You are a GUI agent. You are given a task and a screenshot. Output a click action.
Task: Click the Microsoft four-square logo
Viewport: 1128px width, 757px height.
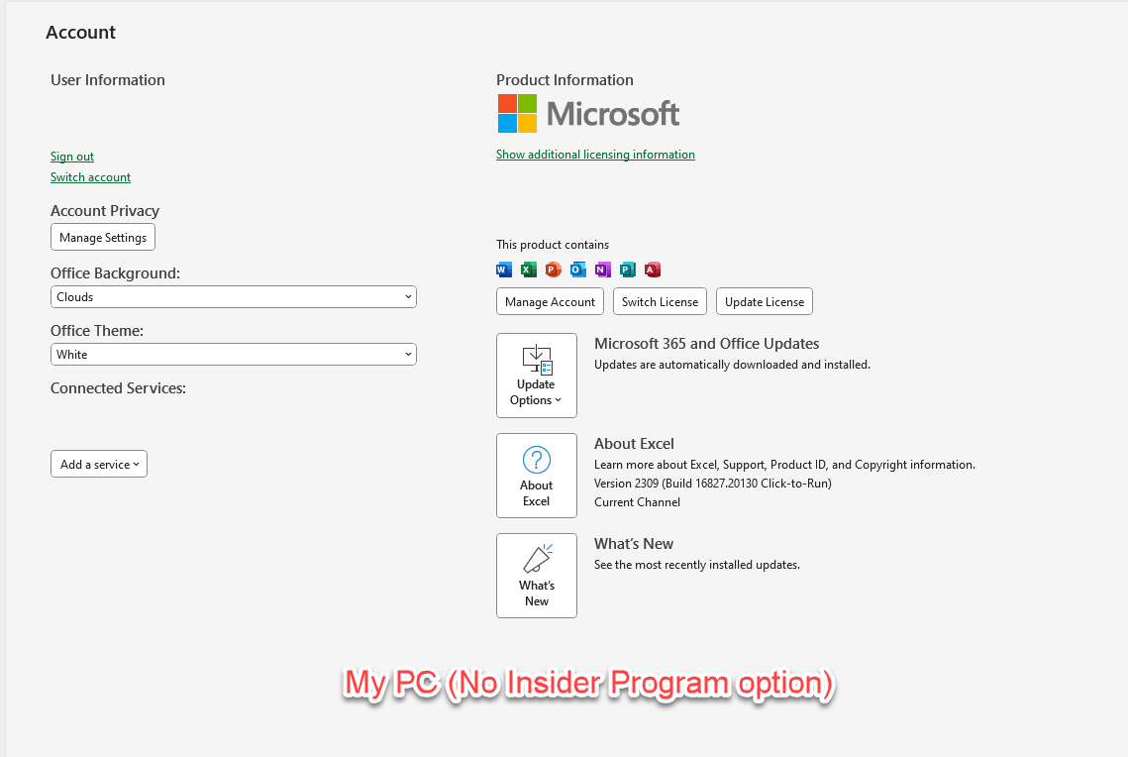[x=517, y=114]
